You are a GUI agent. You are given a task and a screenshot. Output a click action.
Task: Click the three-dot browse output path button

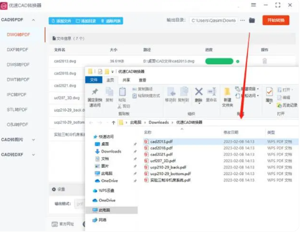coord(243,21)
